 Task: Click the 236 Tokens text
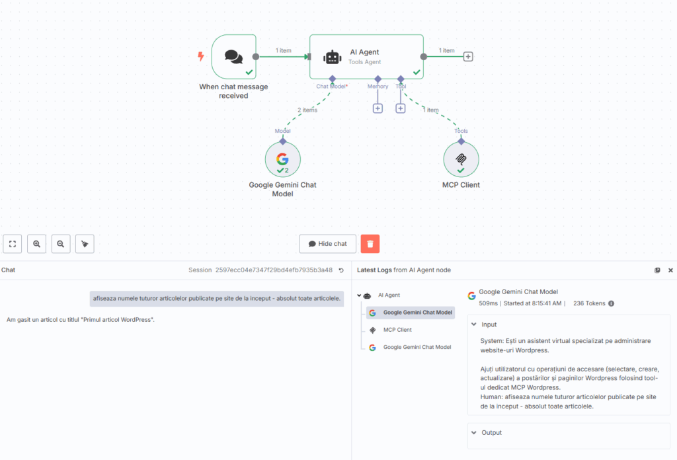(x=589, y=303)
